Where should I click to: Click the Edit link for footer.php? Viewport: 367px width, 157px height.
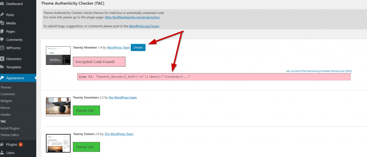pos(348,71)
